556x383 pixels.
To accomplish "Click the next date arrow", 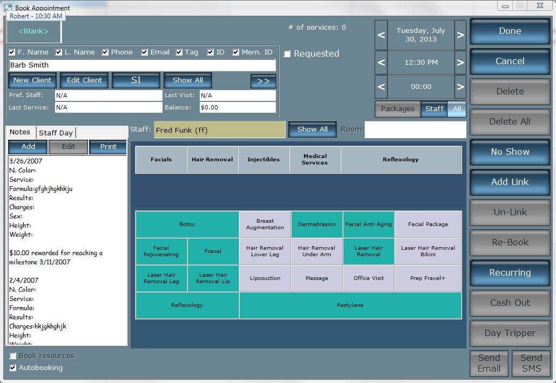I will pyautogui.click(x=460, y=35).
